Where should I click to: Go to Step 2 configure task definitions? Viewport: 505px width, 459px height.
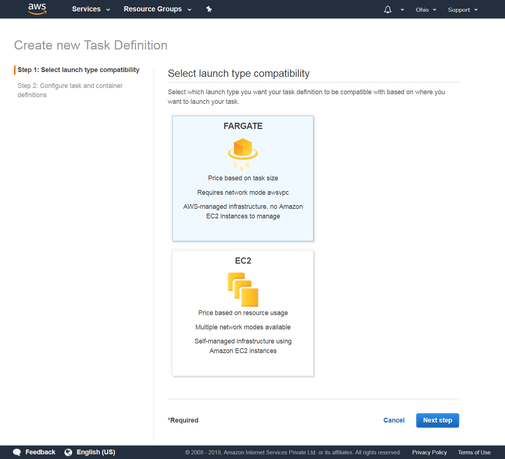click(x=70, y=90)
